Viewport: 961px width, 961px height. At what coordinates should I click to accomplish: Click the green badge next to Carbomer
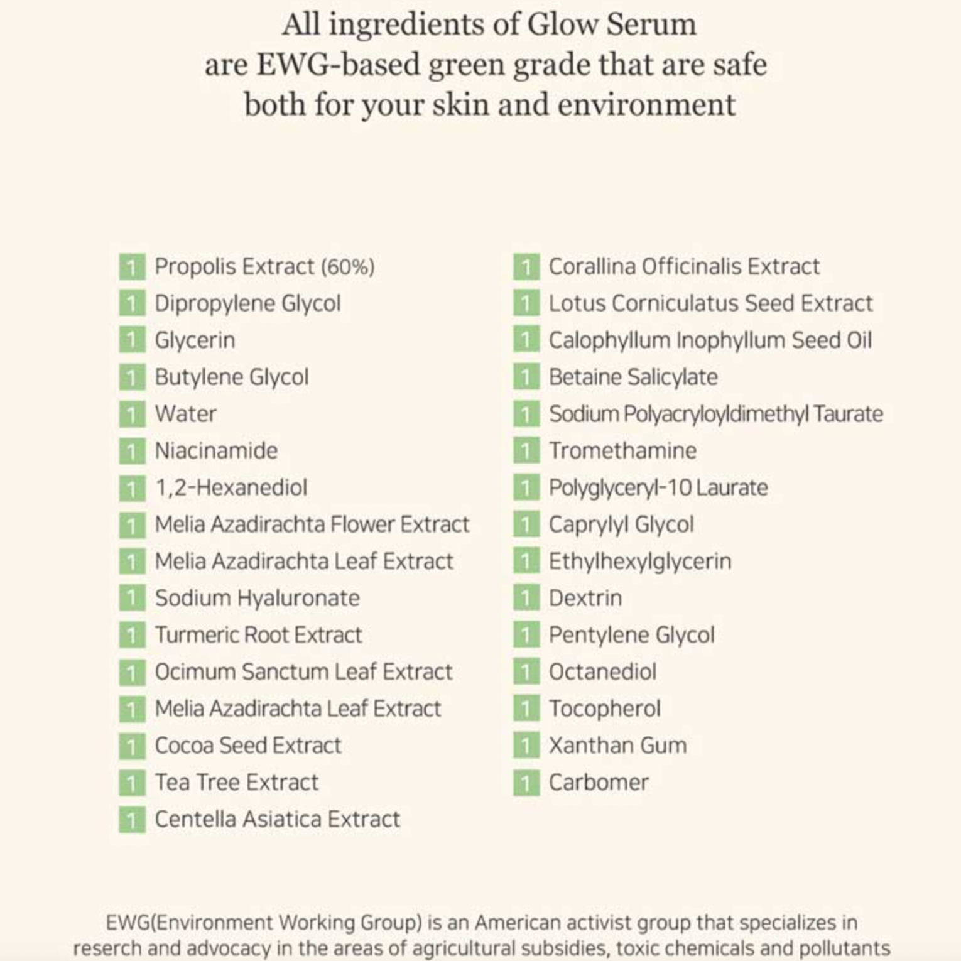[x=526, y=783]
